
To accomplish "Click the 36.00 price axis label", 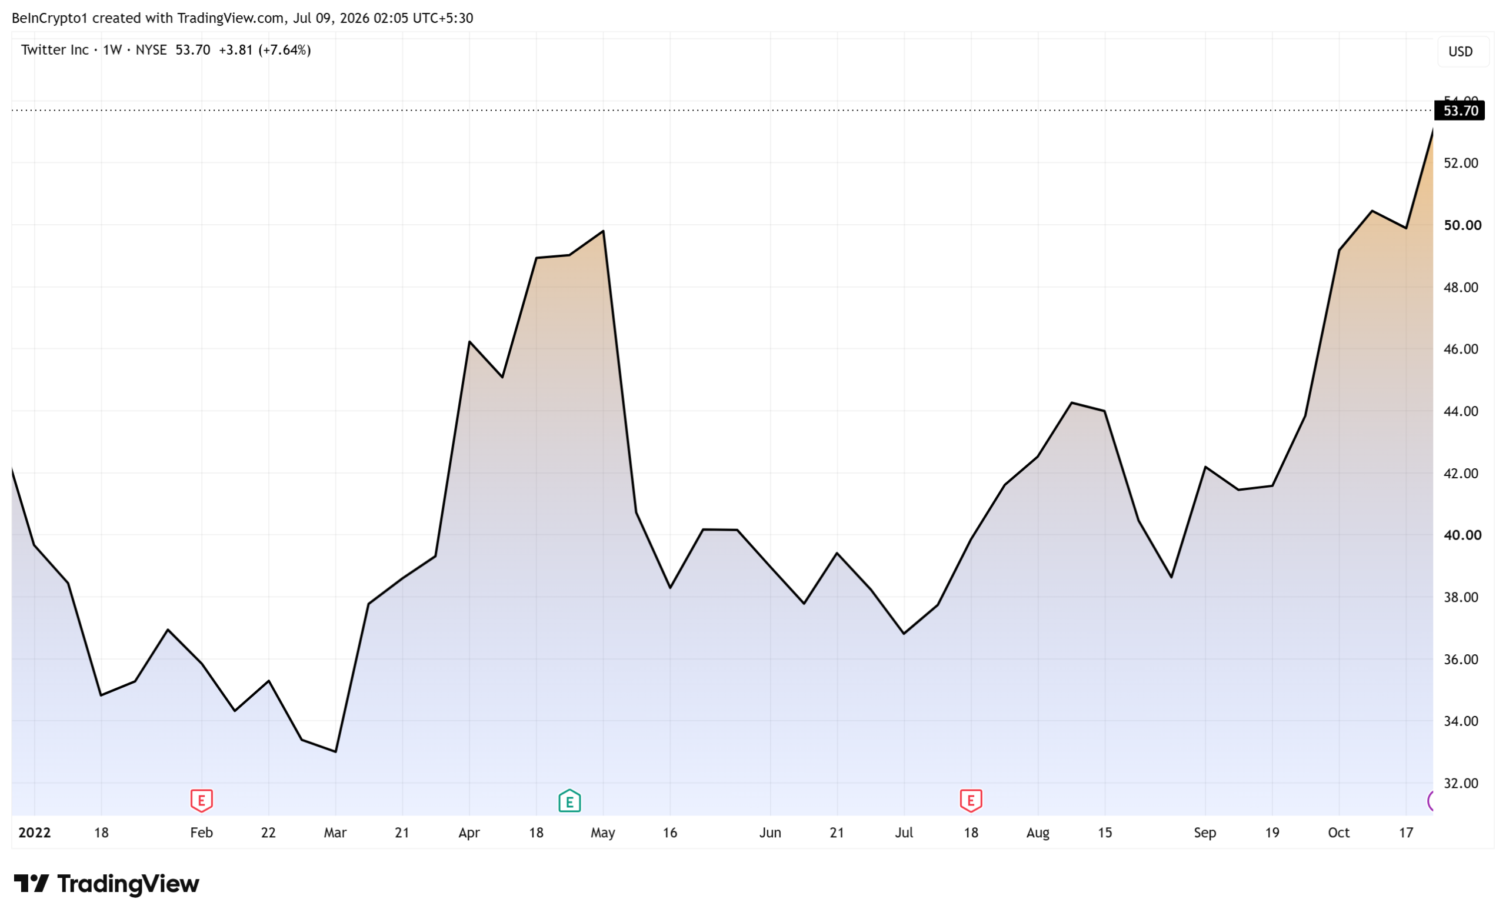I will point(1461,659).
